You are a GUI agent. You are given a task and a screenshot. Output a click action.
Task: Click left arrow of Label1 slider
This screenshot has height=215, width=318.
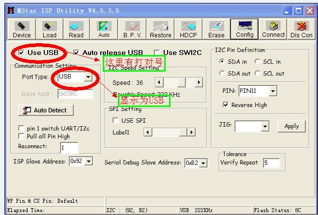(x=147, y=133)
